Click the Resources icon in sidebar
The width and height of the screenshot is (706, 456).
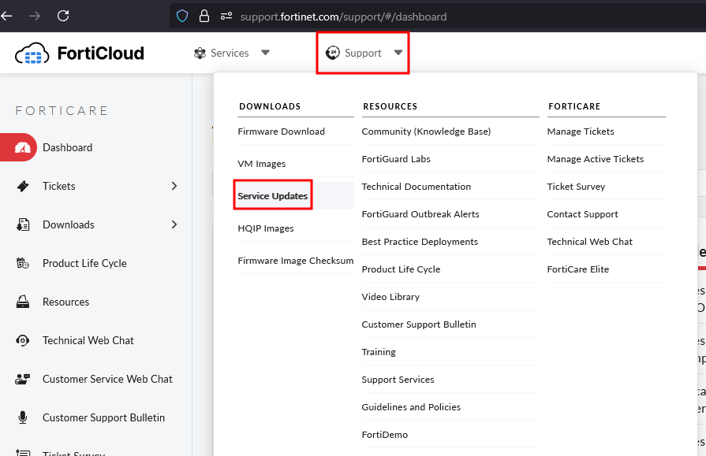point(23,302)
